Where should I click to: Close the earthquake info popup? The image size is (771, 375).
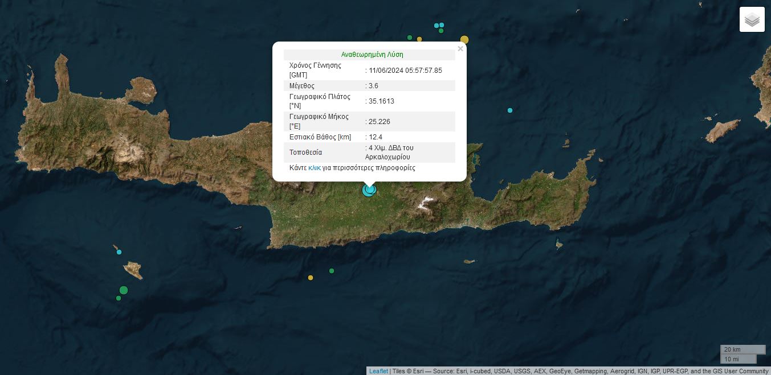460,49
